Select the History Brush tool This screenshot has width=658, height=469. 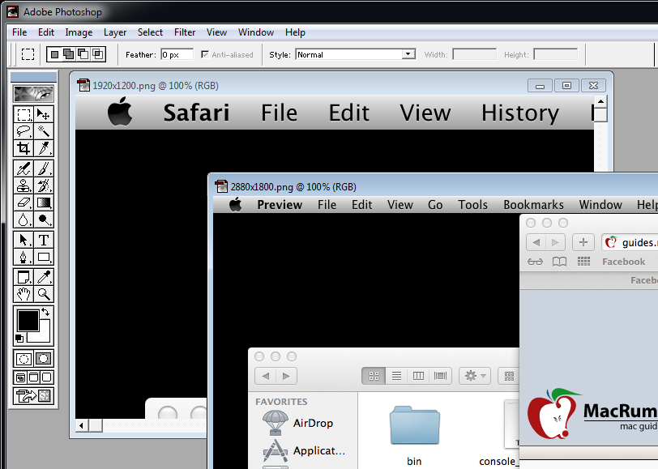coord(44,185)
